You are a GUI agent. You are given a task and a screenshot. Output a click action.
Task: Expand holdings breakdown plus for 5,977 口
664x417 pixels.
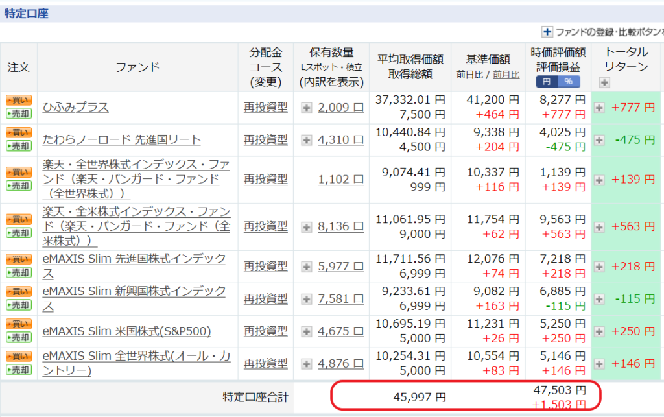pyautogui.click(x=307, y=267)
